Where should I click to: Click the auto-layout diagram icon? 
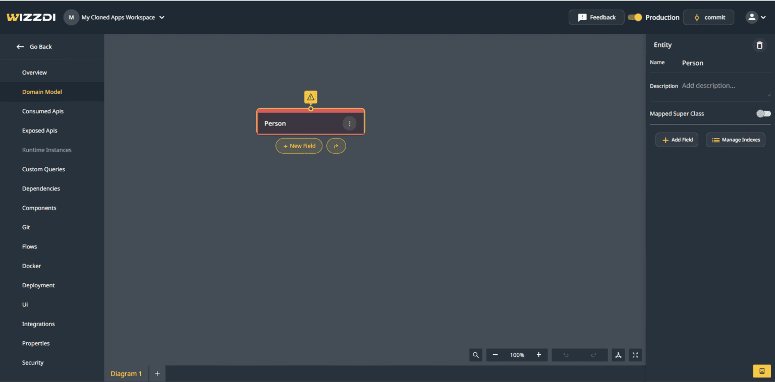coord(618,355)
